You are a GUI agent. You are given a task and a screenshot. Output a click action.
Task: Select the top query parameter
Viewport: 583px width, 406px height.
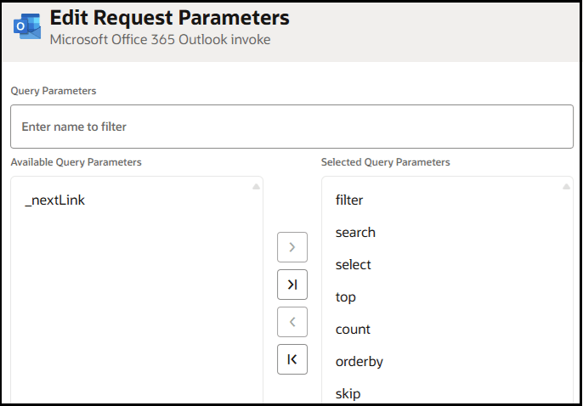[346, 297]
